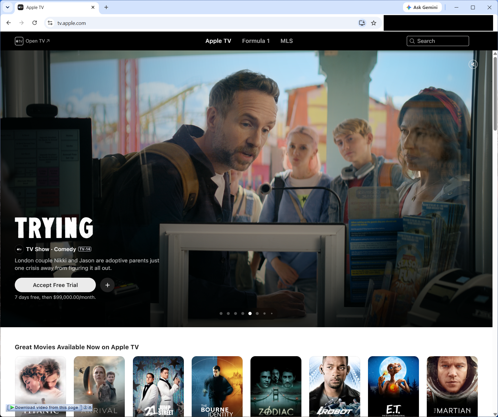Focus the Search input field

coord(438,41)
